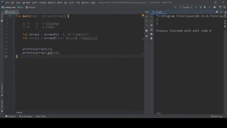Run with coverage from the main toolbar
The width and height of the screenshot is (227, 128).
click(x=205, y=7)
